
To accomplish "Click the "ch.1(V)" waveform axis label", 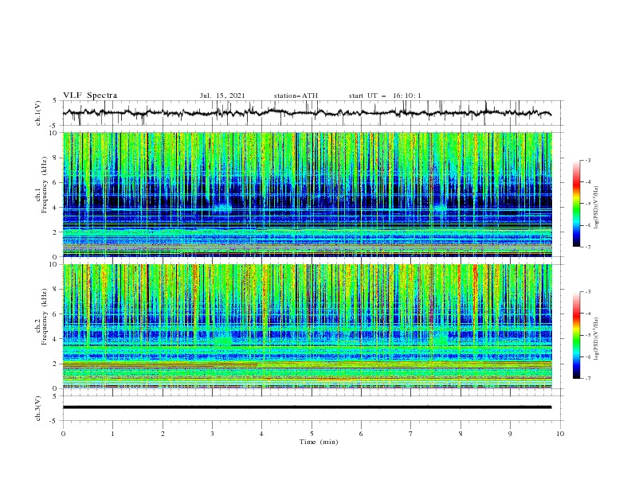I will click(38, 113).
